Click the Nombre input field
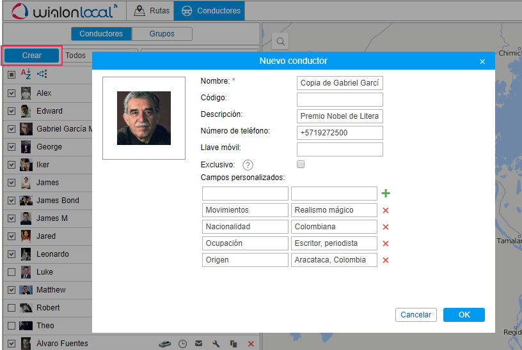522x350 pixels. (340, 83)
